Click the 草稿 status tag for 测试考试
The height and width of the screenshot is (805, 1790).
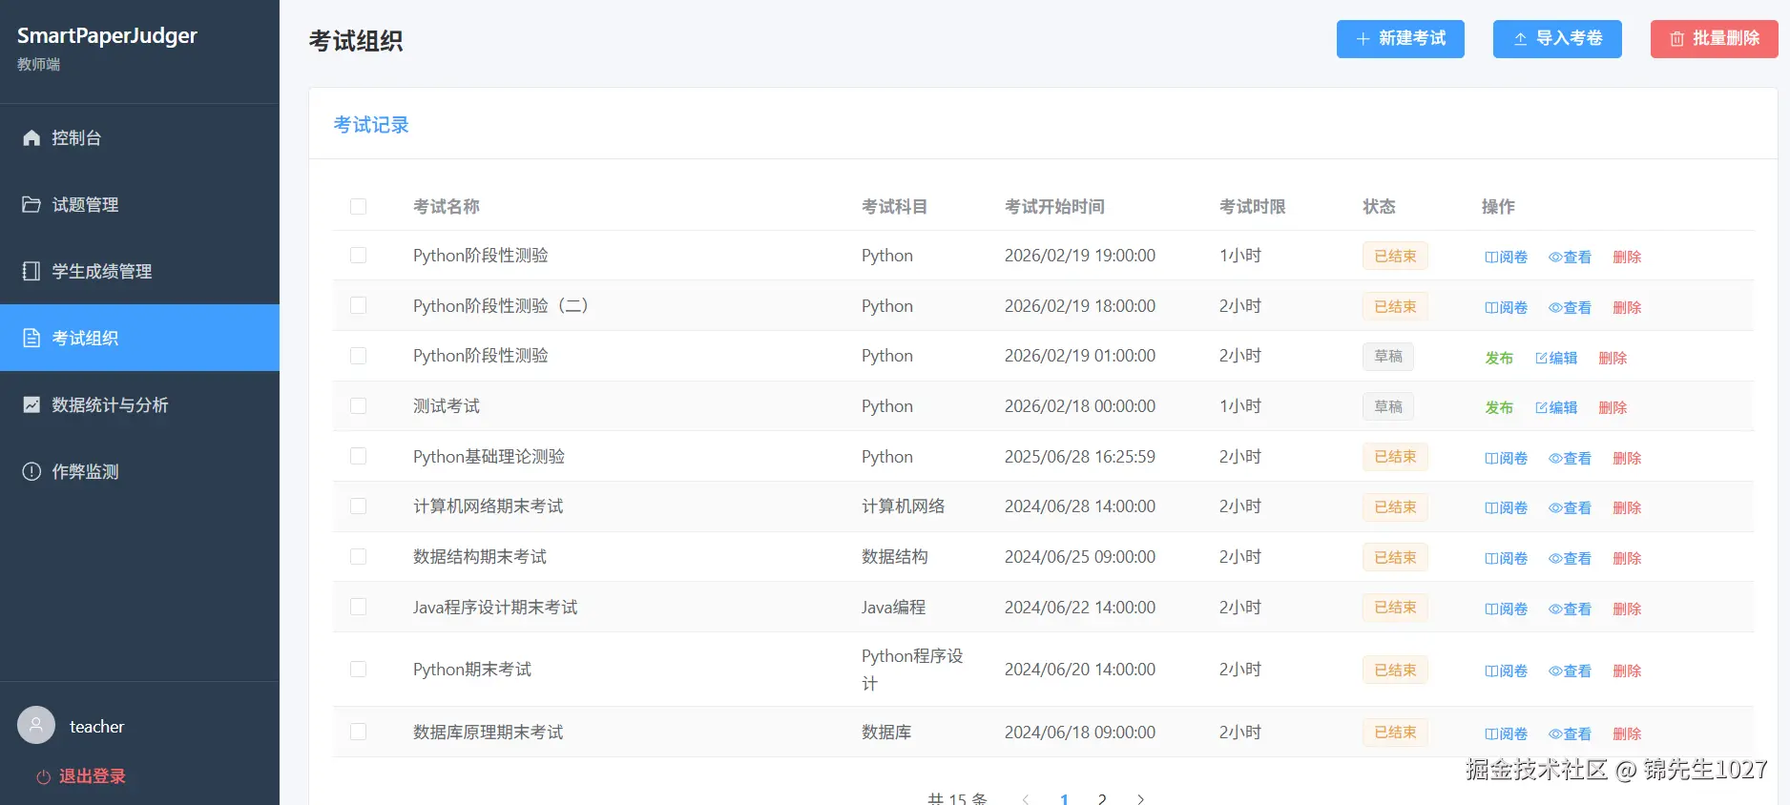pos(1388,406)
